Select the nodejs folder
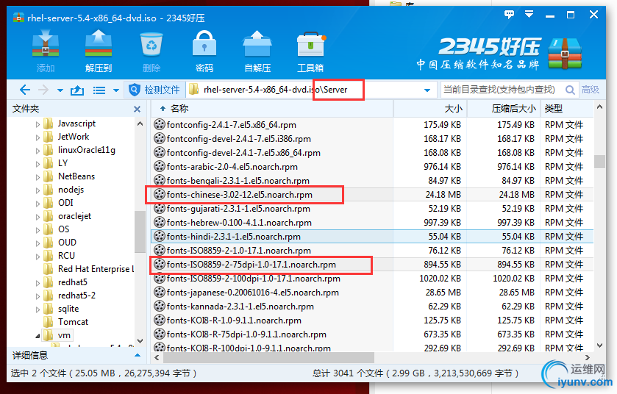 coord(71,190)
